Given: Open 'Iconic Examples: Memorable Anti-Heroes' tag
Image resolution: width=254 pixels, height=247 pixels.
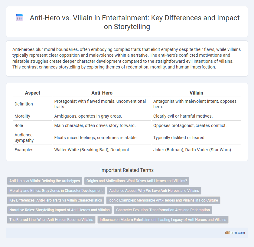Looking at the screenshot, I should click(x=163, y=200).
